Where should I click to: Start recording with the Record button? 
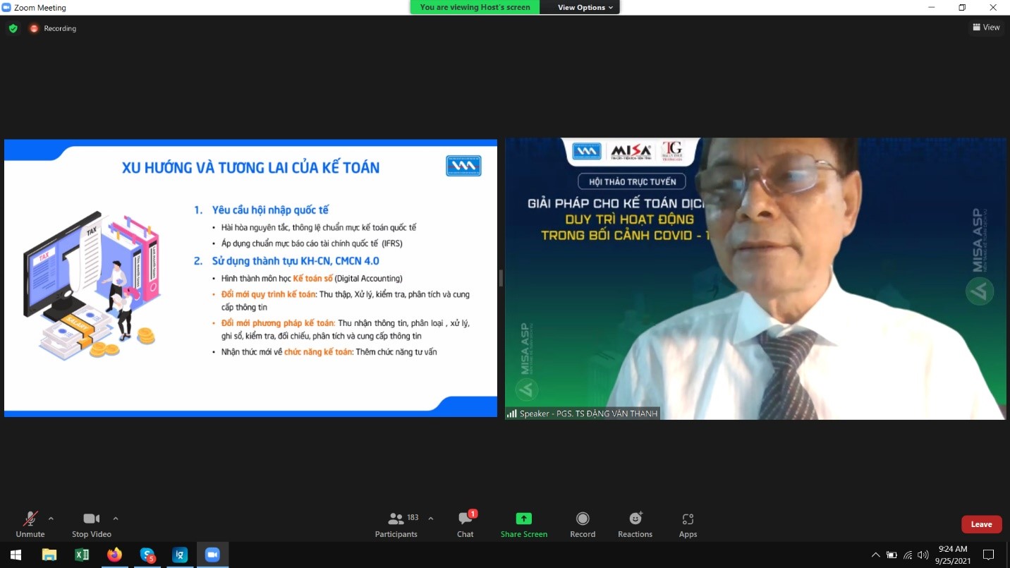pyautogui.click(x=583, y=525)
